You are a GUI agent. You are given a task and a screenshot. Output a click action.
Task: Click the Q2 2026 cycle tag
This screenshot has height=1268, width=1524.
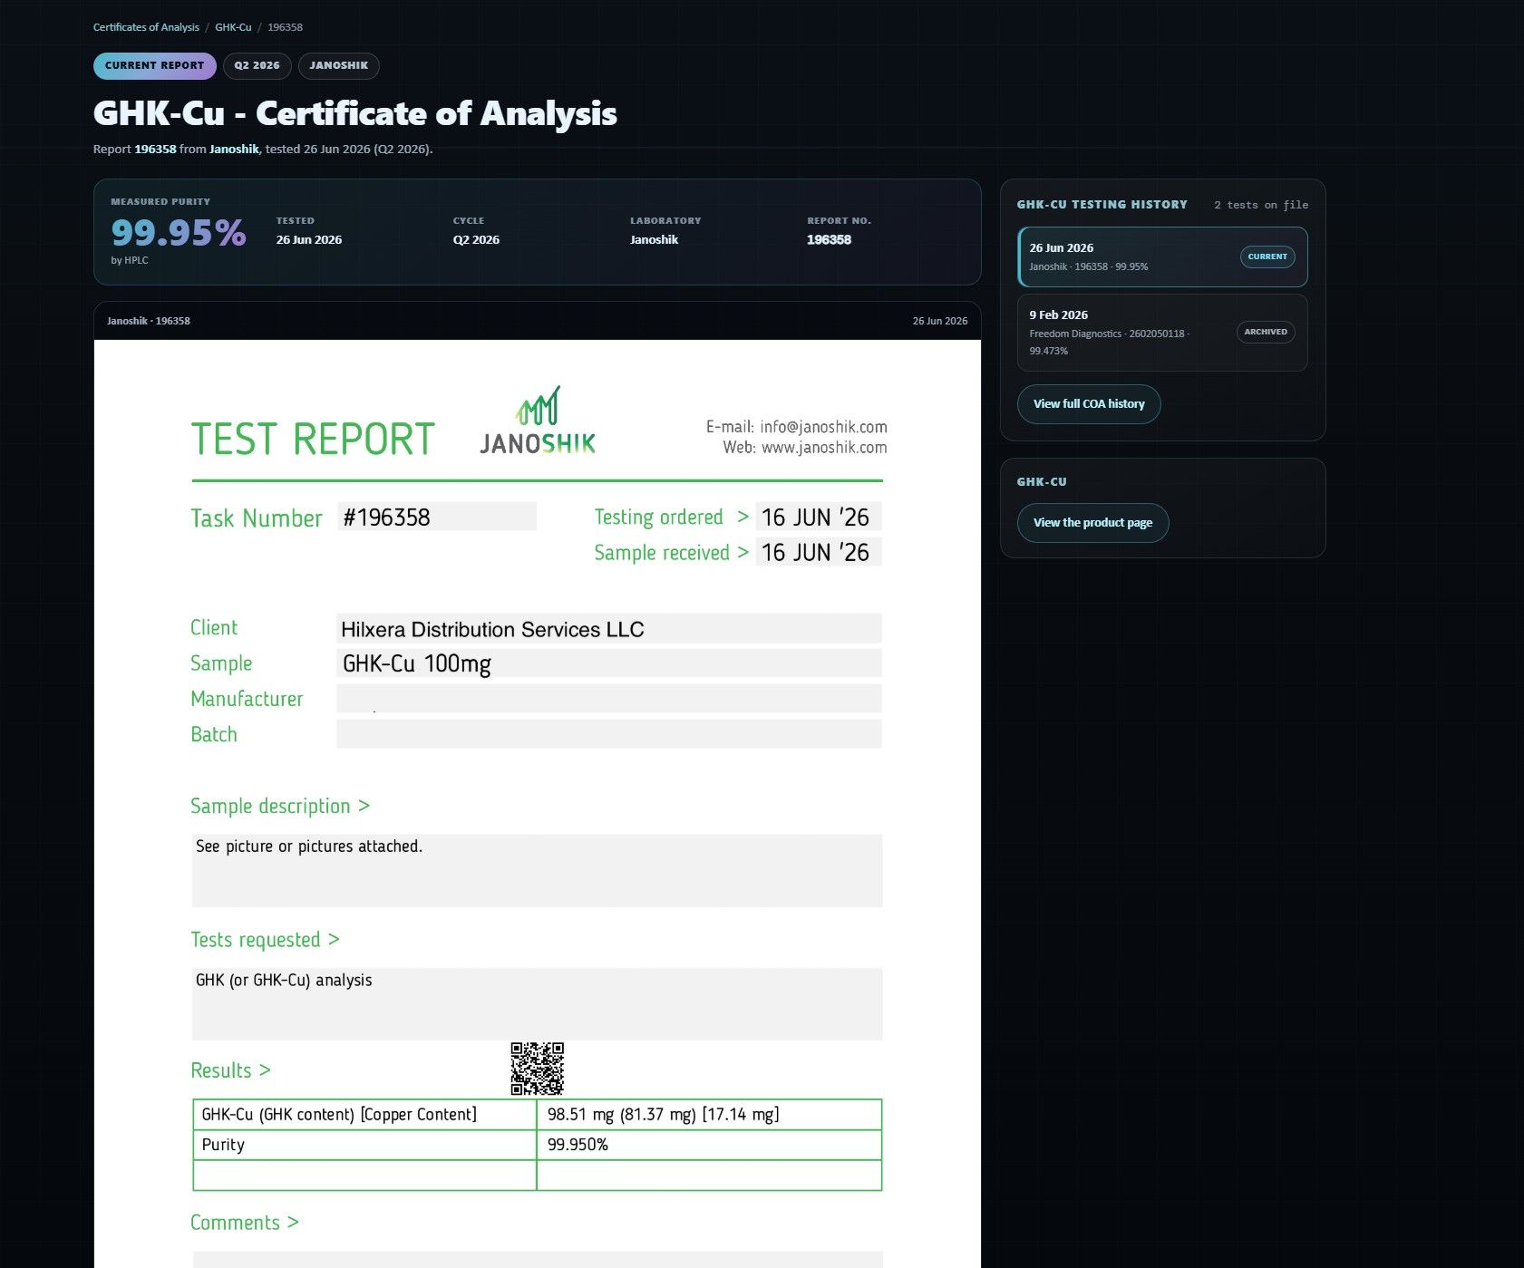[x=257, y=65]
